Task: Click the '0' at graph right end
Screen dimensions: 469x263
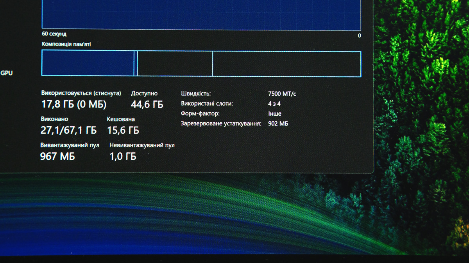Action: click(x=359, y=36)
